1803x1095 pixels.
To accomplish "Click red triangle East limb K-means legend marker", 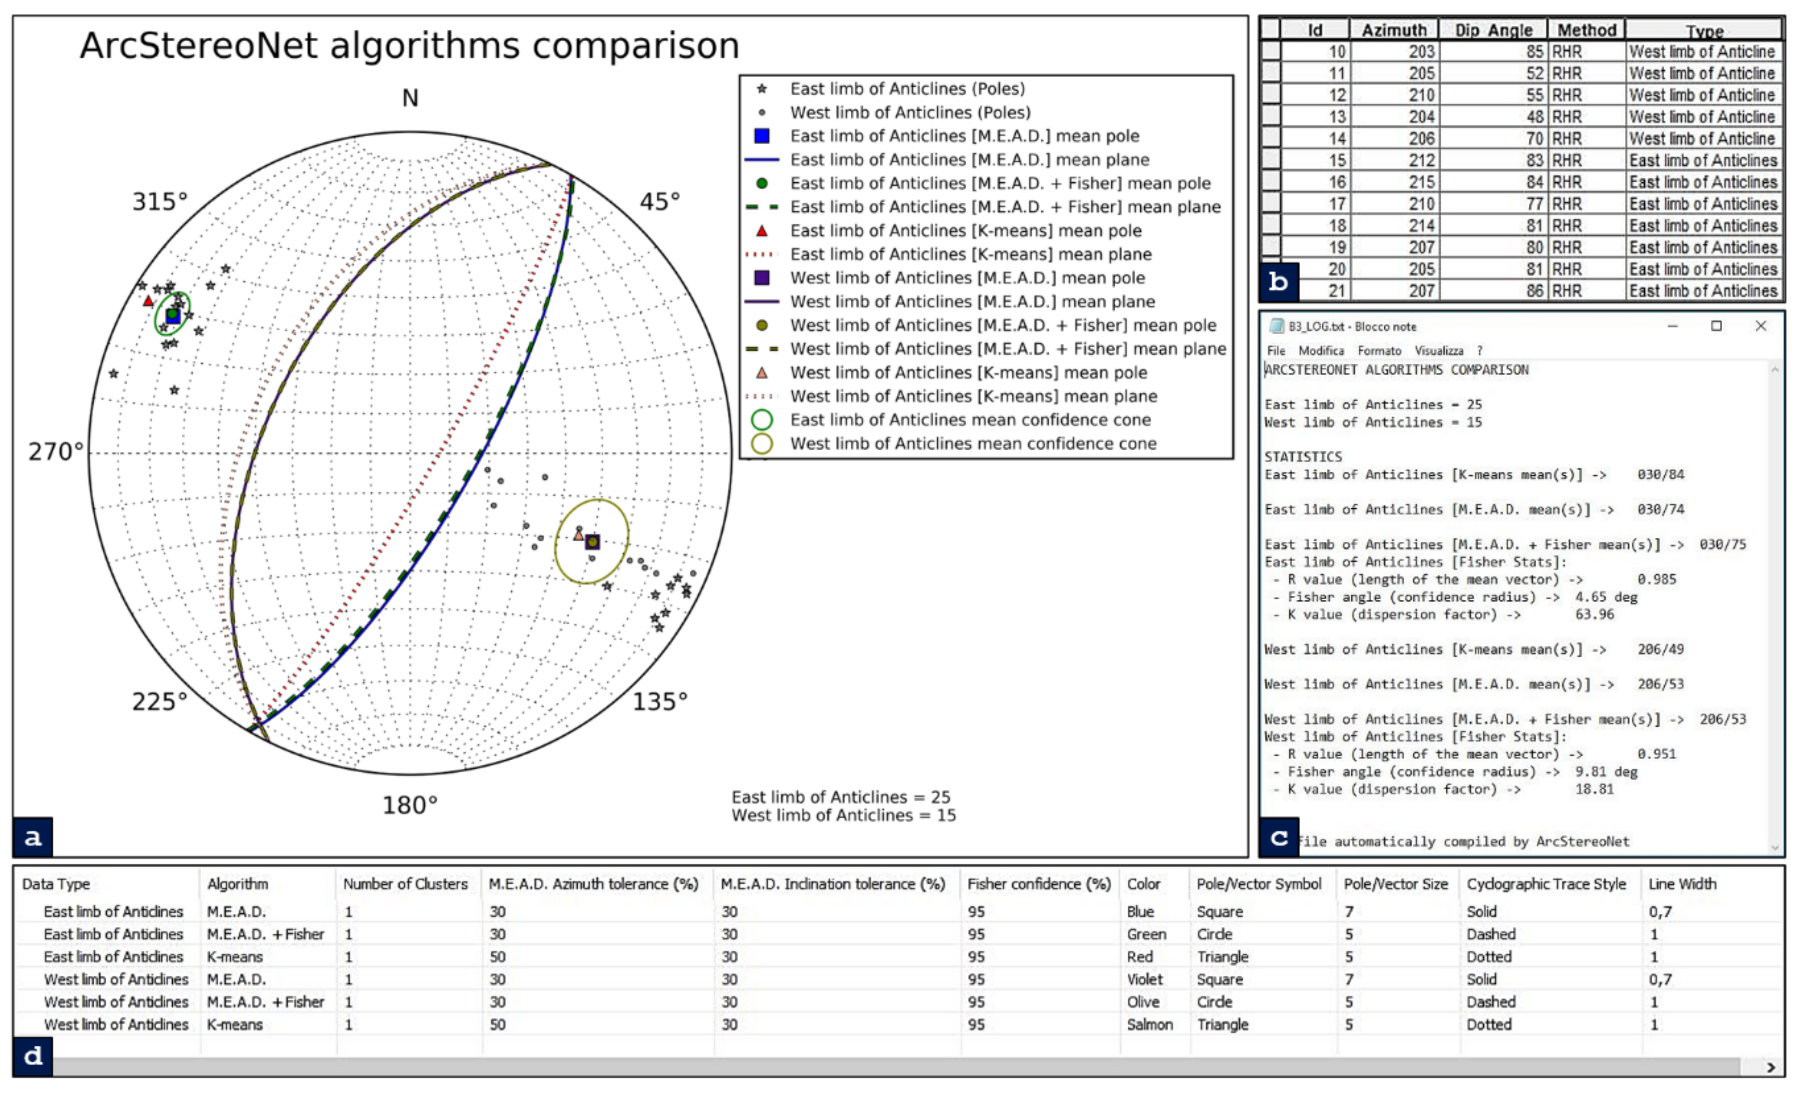I will coord(762,231).
